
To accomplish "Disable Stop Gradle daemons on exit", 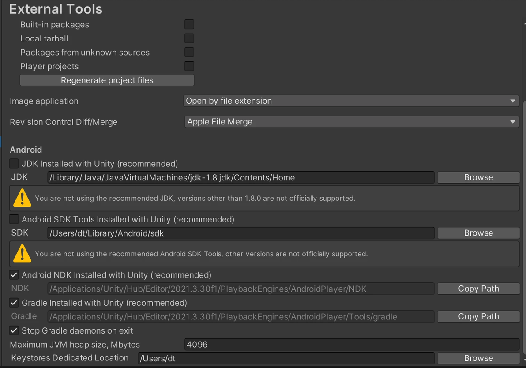I will tap(14, 330).
